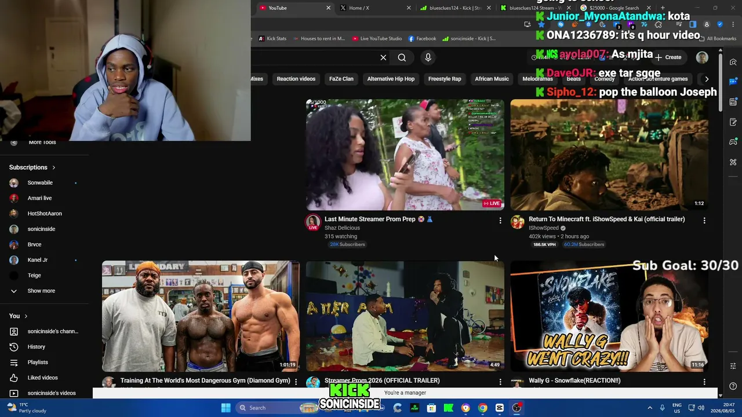
Task: Expand the Subscriptions section chevron
Action: point(53,168)
